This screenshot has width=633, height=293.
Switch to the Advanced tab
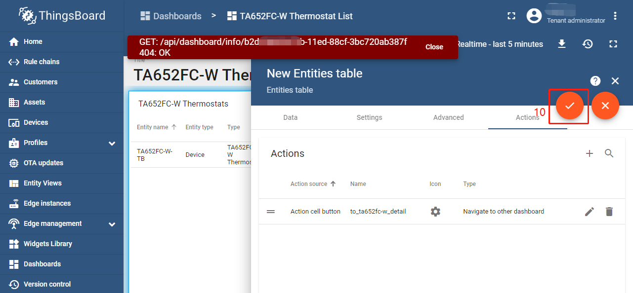449,117
